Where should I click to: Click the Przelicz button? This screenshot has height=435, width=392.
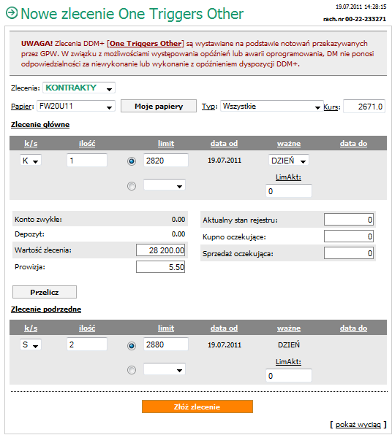point(45,292)
